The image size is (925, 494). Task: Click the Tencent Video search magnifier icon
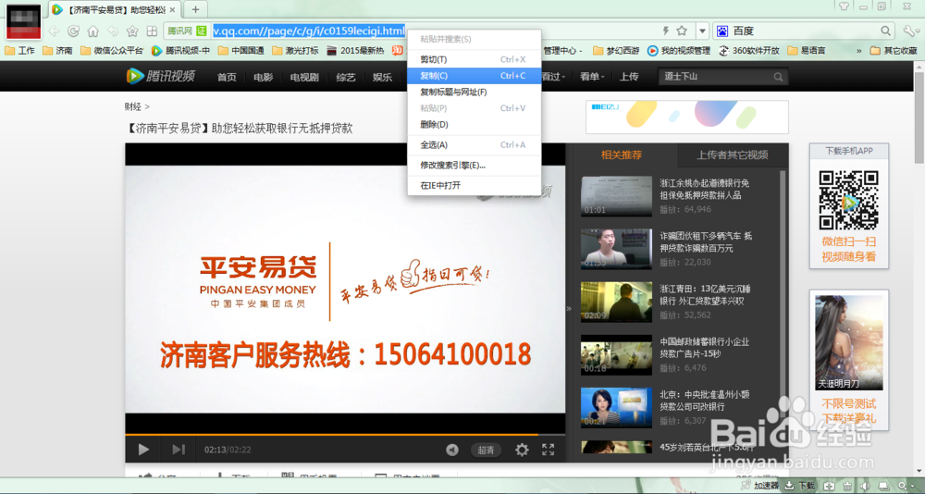779,77
